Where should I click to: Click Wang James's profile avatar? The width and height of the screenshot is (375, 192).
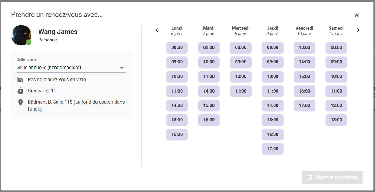click(21, 35)
